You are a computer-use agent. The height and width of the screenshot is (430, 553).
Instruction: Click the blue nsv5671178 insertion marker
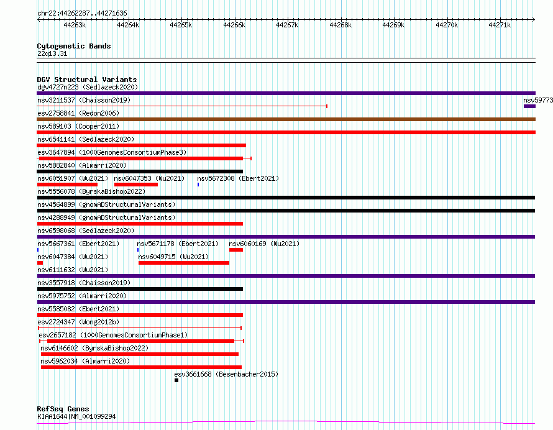coord(138,250)
